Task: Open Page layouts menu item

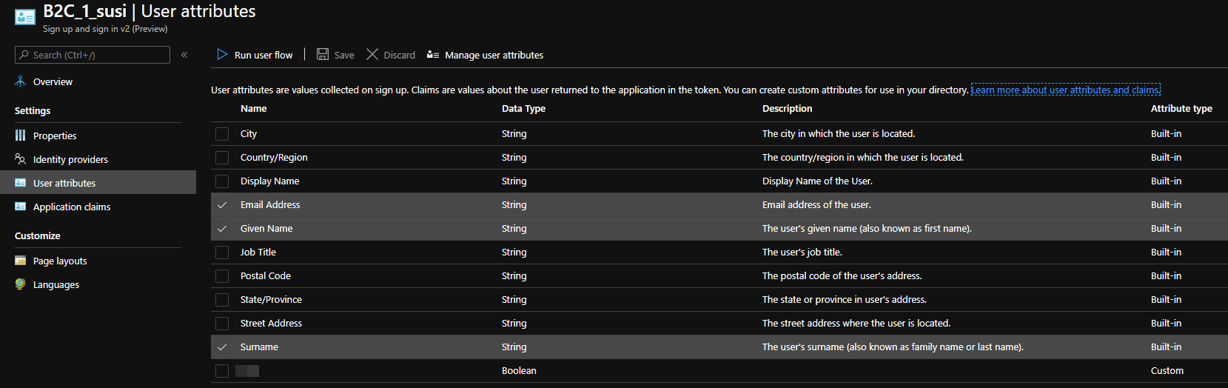Action: 60,261
